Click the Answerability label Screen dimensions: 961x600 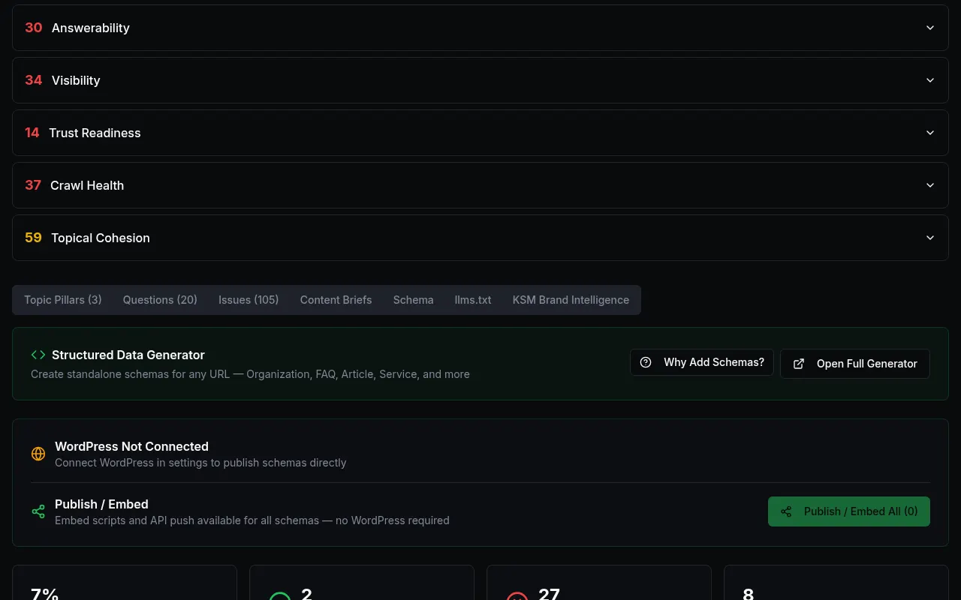pyautogui.click(x=91, y=28)
